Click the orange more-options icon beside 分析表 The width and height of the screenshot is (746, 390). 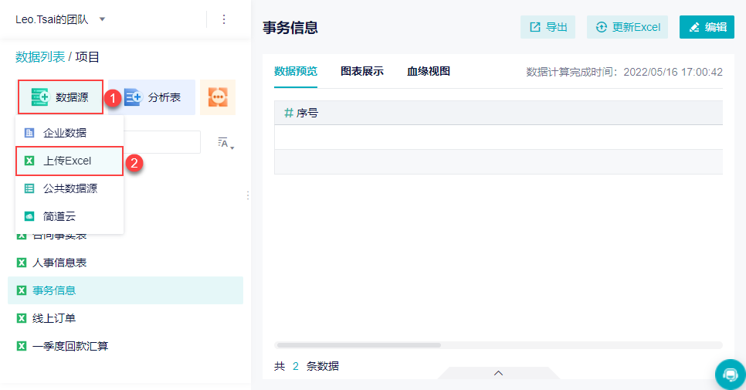218,97
